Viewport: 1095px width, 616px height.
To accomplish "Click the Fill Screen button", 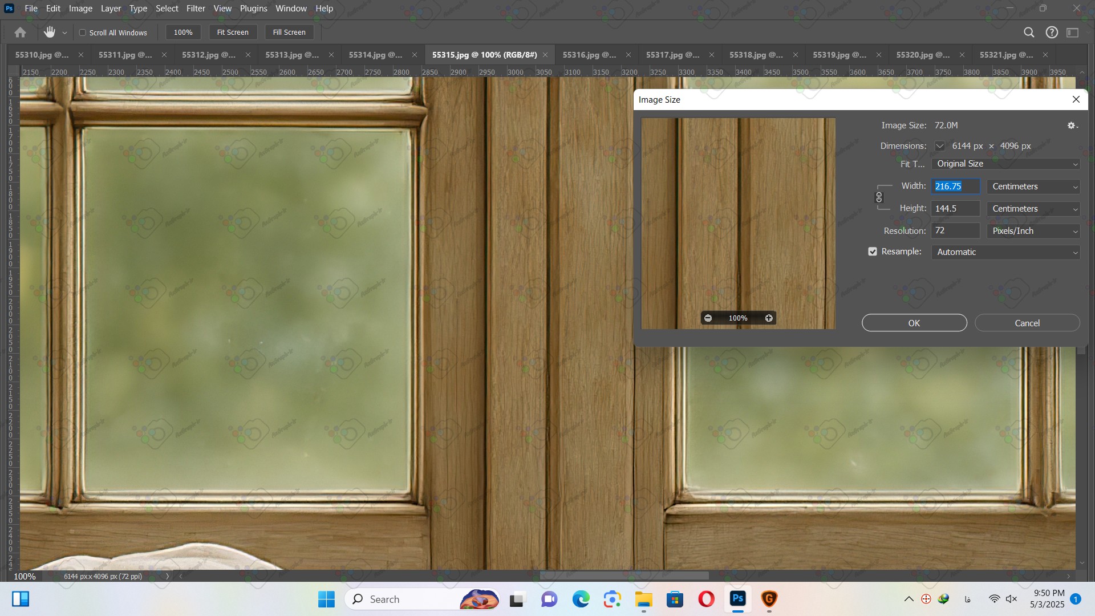I will (289, 33).
